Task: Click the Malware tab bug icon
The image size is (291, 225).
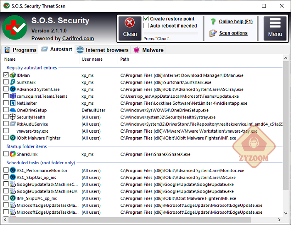Action: tap(136, 50)
